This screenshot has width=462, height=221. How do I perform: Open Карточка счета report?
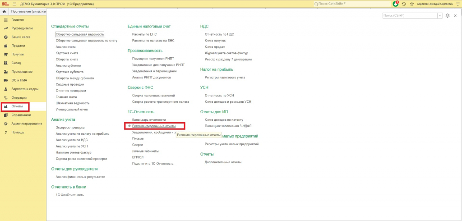[67, 53]
